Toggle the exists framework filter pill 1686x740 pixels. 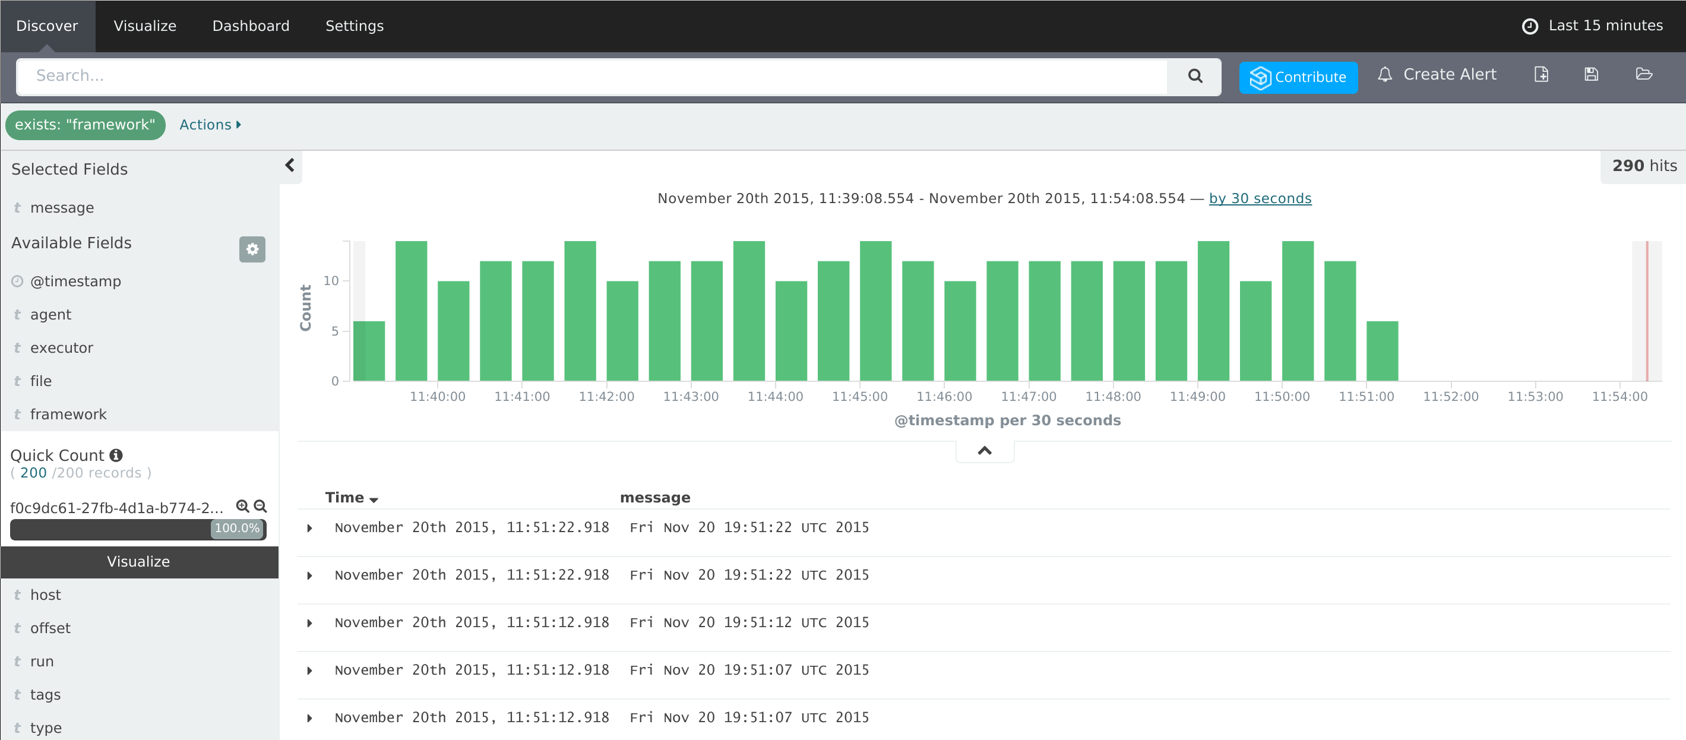[85, 125]
